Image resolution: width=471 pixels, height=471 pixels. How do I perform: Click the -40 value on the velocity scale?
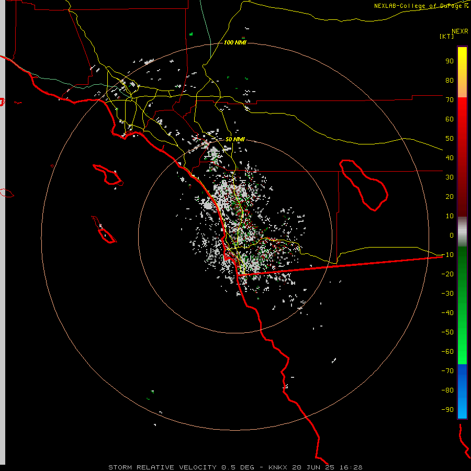[x=447, y=313]
